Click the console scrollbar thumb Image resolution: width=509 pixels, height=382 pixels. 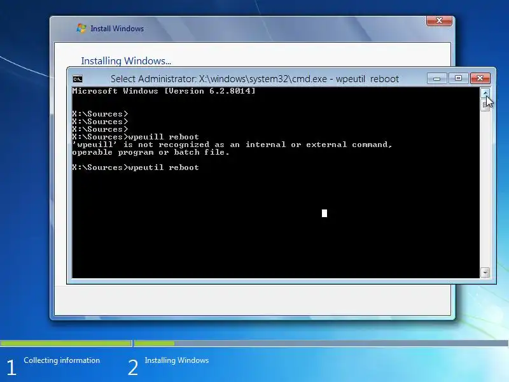[485, 104]
